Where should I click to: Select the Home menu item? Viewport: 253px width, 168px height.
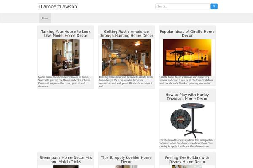(x=45, y=18)
